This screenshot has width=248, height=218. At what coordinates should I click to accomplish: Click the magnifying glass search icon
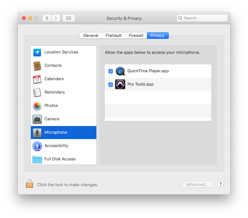point(180,18)
